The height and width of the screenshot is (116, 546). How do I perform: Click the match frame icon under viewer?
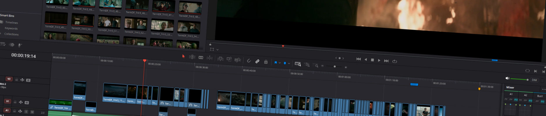click(x=527, y=70)
